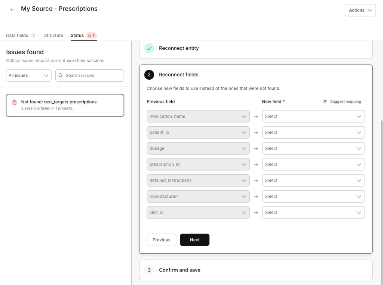Open the detailed_instructions previous field dropdown
This screenshot has width=383, height=285.
coord(198,181)
